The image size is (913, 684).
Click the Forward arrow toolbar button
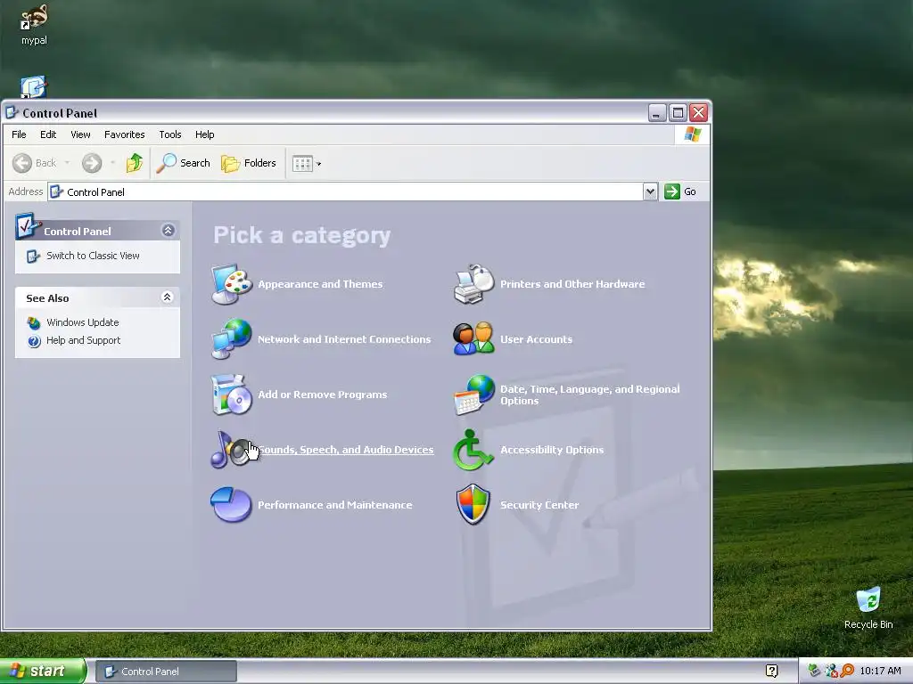pyautogui.click(x=92, y=163)
